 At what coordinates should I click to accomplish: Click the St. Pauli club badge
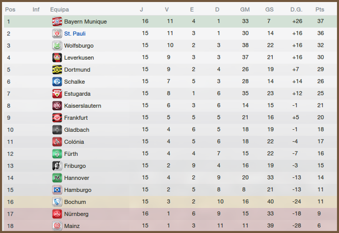click(57, 34)
